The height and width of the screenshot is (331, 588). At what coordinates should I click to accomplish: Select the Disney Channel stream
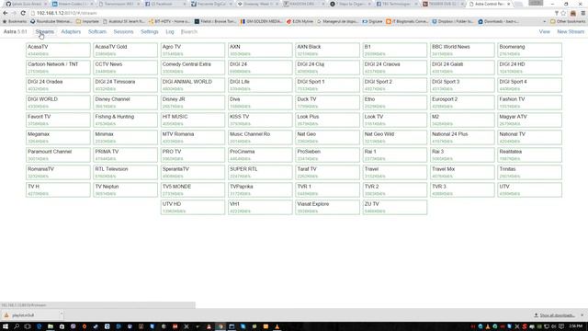(126, 102)
